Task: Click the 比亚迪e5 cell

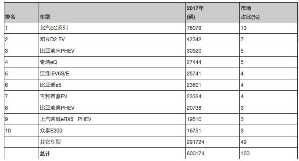Action: coord(112,85)
